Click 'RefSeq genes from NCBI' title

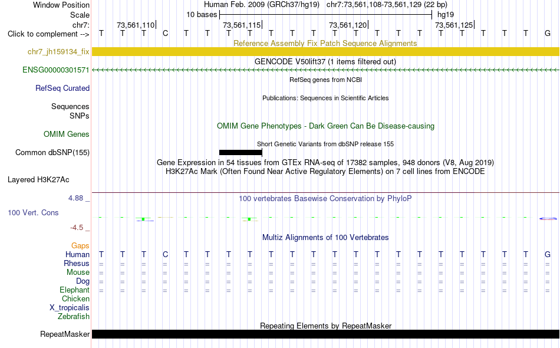point(325,80)
